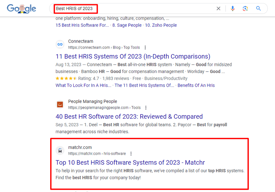Click the magnifying glass search button
Image resolution: width=275 pixels, height=192 pixels.
[258, 8]
